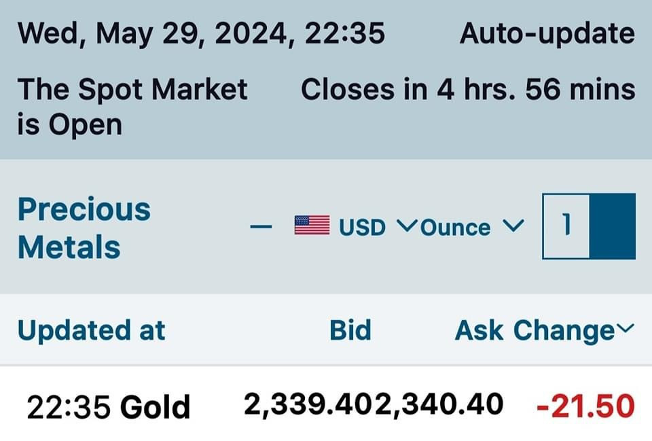
Task: Open the Gold row label
Action: tap(155, 407)
